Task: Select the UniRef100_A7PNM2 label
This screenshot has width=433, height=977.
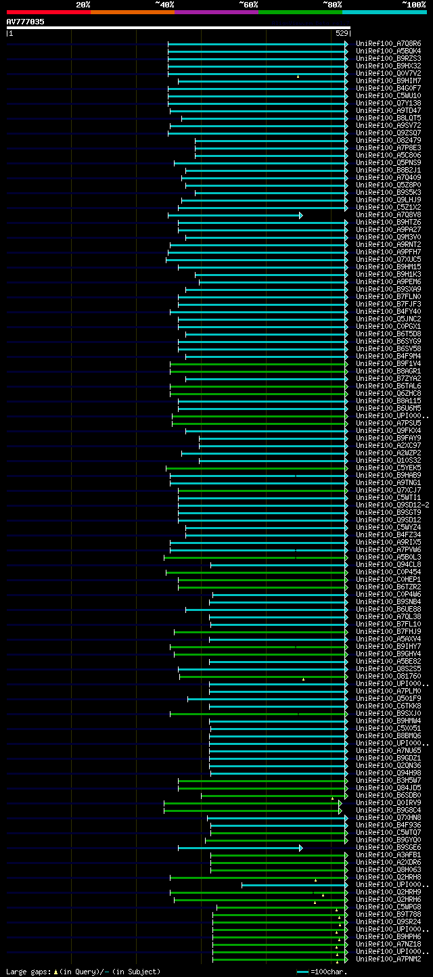Action: 388,959
